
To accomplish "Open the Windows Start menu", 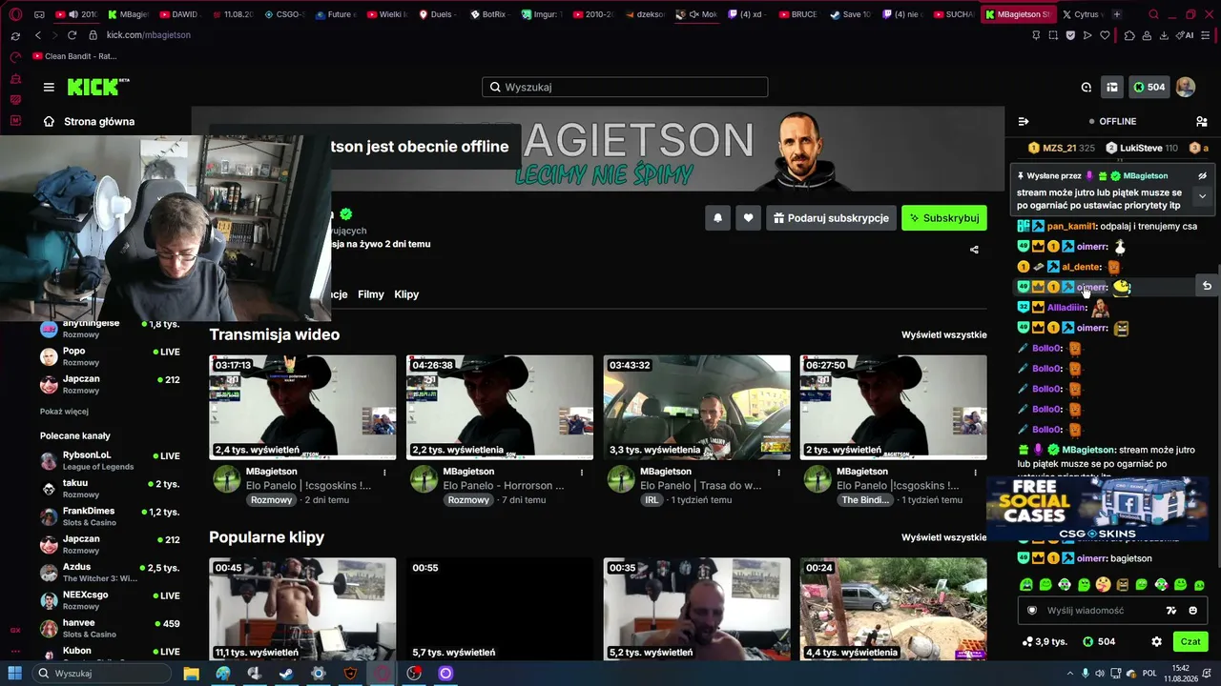I will [16, 674].
